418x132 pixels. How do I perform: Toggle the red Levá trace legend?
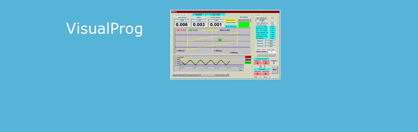(x=248, y=57)
